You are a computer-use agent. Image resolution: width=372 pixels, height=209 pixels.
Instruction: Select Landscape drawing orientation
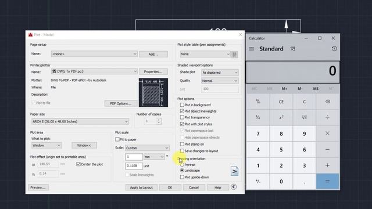(x=182, y=170)
